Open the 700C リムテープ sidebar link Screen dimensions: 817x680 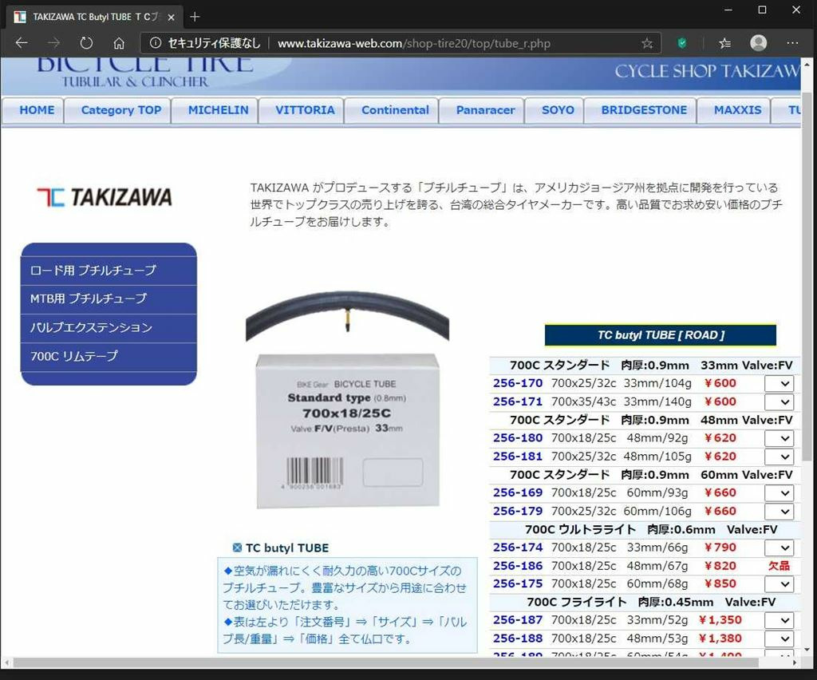(74, 356)
